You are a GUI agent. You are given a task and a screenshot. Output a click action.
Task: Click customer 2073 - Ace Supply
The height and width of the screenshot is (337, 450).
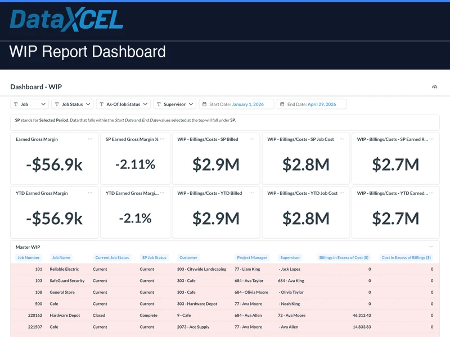(193, 327)
